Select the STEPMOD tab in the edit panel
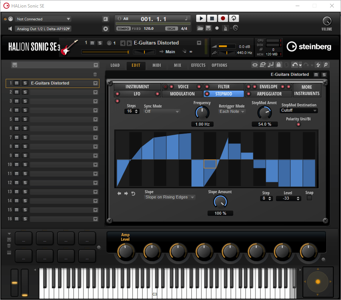 click(223, 94)
